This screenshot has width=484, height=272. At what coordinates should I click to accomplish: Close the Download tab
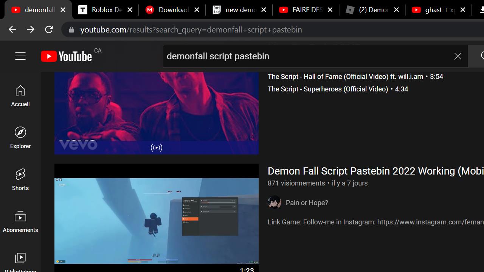coord(197,10)
